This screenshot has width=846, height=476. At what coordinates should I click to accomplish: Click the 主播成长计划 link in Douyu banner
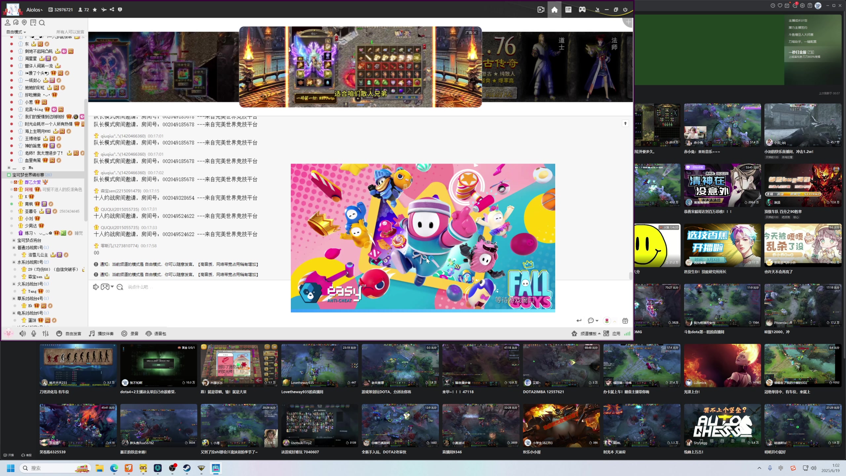[798, 20]
